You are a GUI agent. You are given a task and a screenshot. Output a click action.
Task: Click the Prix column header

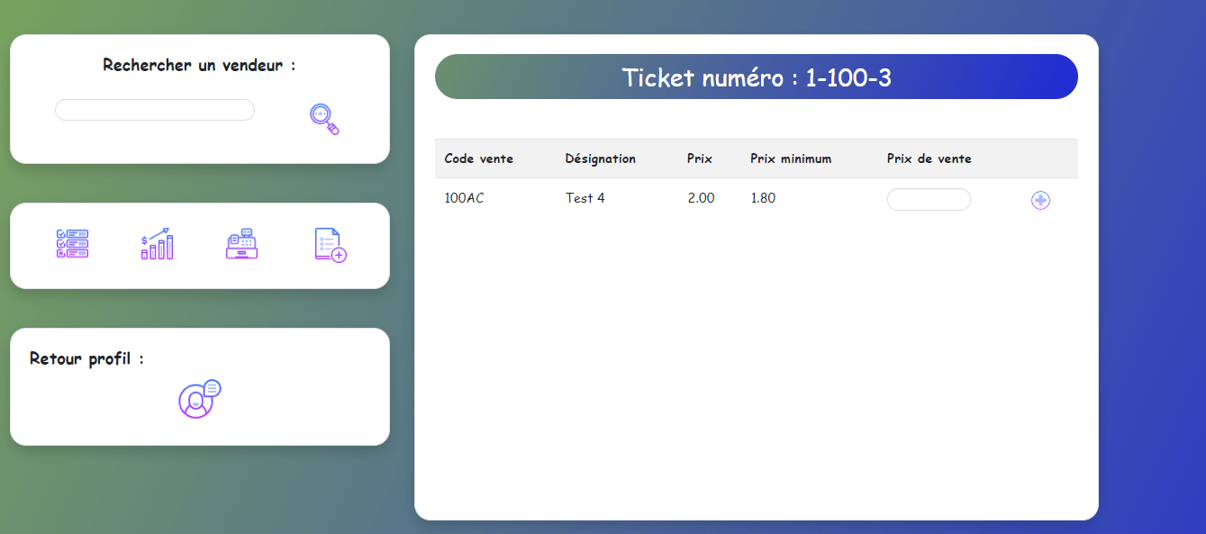tap(699, 158)
